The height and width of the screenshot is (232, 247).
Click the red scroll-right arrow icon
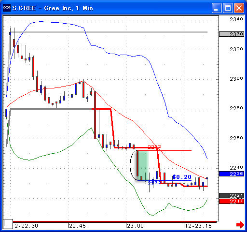click(240, 225)
